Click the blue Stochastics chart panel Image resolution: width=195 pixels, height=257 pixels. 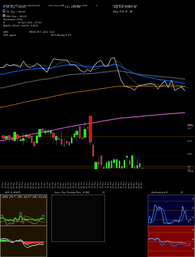coord(171,210)
